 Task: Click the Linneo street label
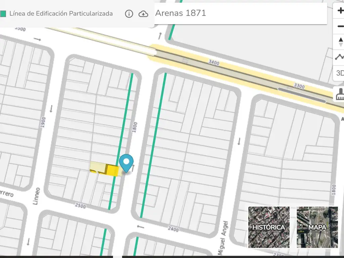point(37,196)
